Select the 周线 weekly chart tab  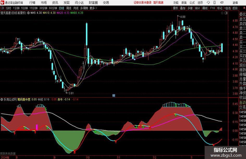69,8
